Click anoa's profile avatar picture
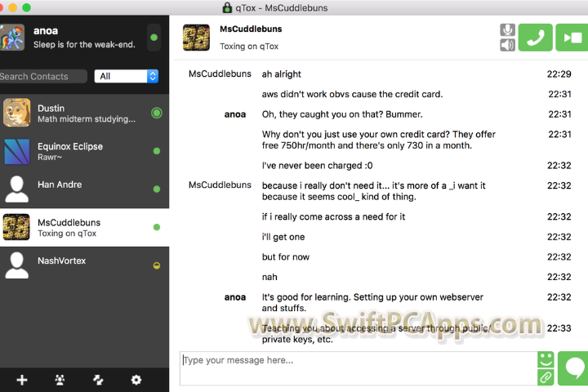This screenshot has height=392, width=588. (12, 38)
